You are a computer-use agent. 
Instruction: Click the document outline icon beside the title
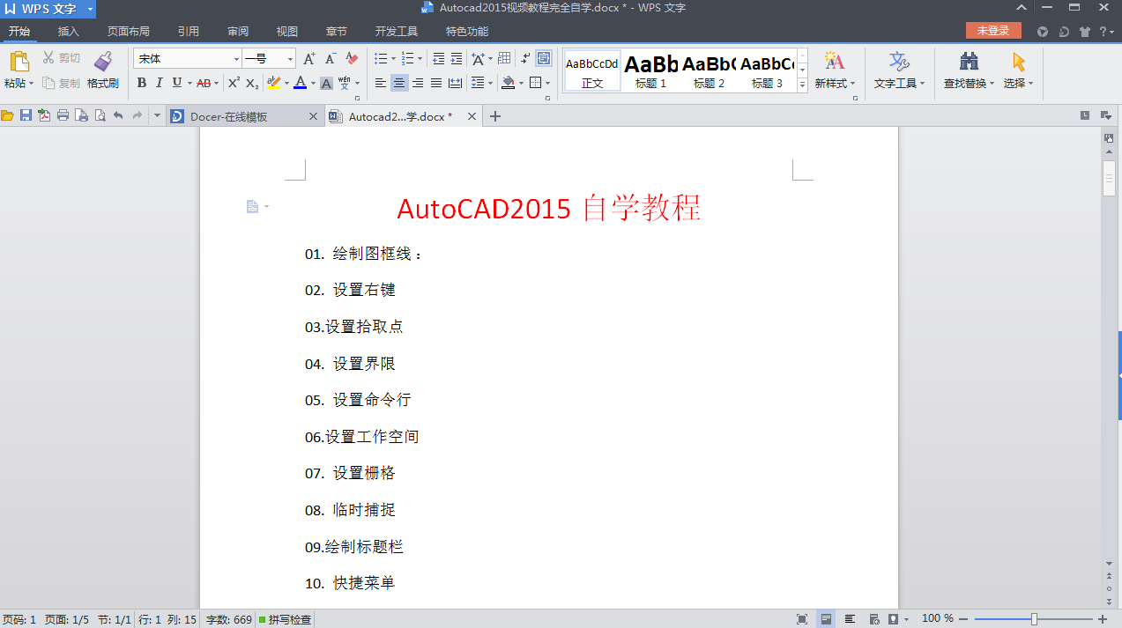coord(252,207)
